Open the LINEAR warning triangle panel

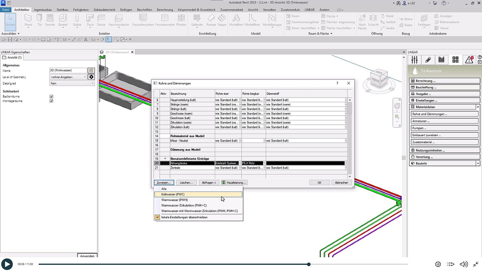tap(469, 60)
